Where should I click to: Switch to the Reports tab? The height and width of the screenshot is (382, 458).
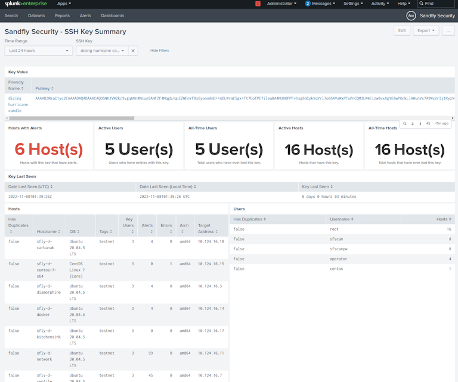point(62,15)
